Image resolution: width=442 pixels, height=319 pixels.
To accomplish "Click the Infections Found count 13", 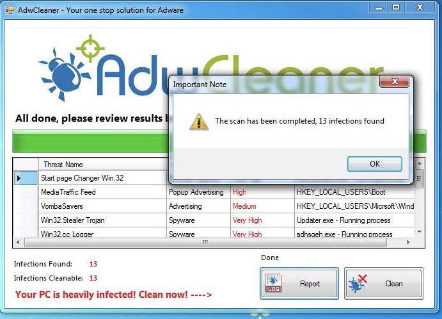I will tap(93, 264).
